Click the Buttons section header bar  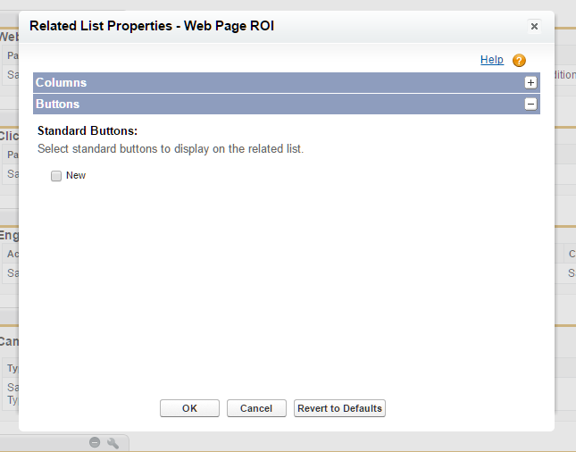(268, 104)
